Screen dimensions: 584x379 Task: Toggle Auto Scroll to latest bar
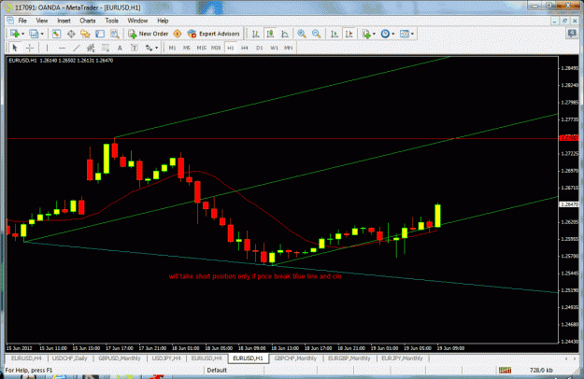(x=335, y=34)
